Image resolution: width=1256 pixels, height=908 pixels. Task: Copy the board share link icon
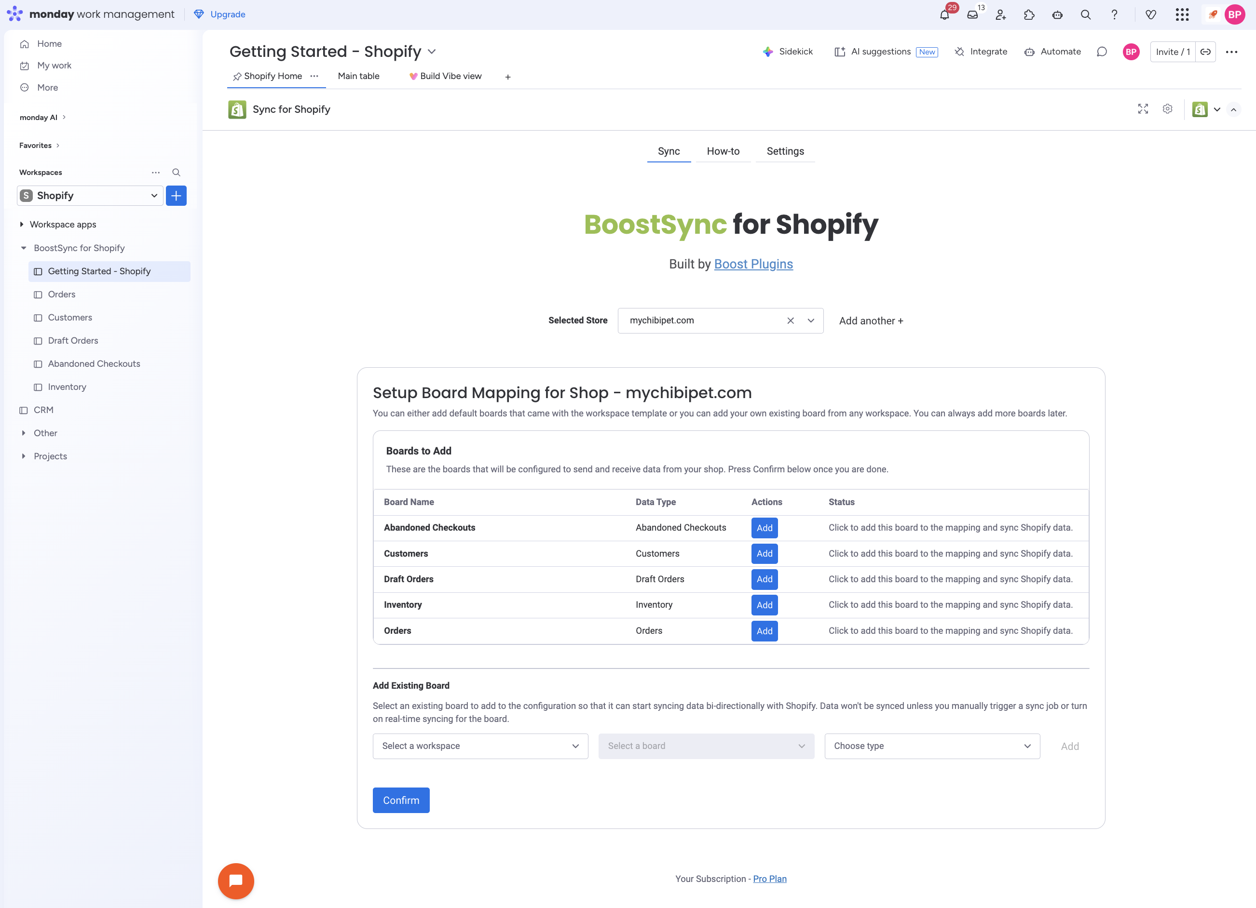tap(1206, 52)
